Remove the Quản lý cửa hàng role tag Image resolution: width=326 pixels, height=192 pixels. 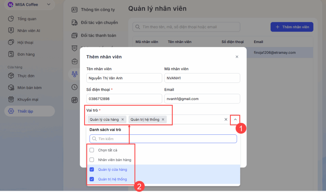(123, 119)
